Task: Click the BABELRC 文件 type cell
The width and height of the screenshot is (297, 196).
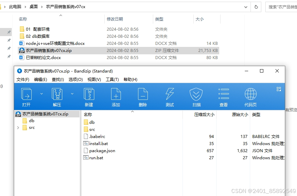Action: tap(266, 137)
